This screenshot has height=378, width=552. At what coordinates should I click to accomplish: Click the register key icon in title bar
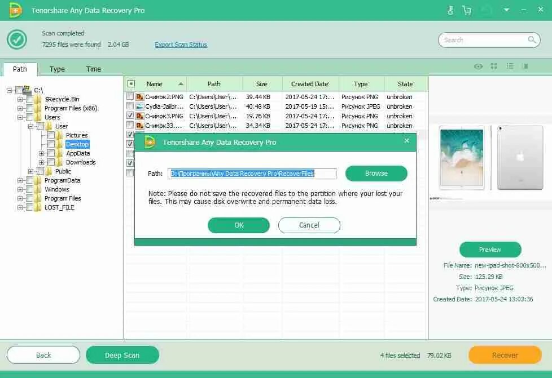pyautogui.click(x=450, y=10)
